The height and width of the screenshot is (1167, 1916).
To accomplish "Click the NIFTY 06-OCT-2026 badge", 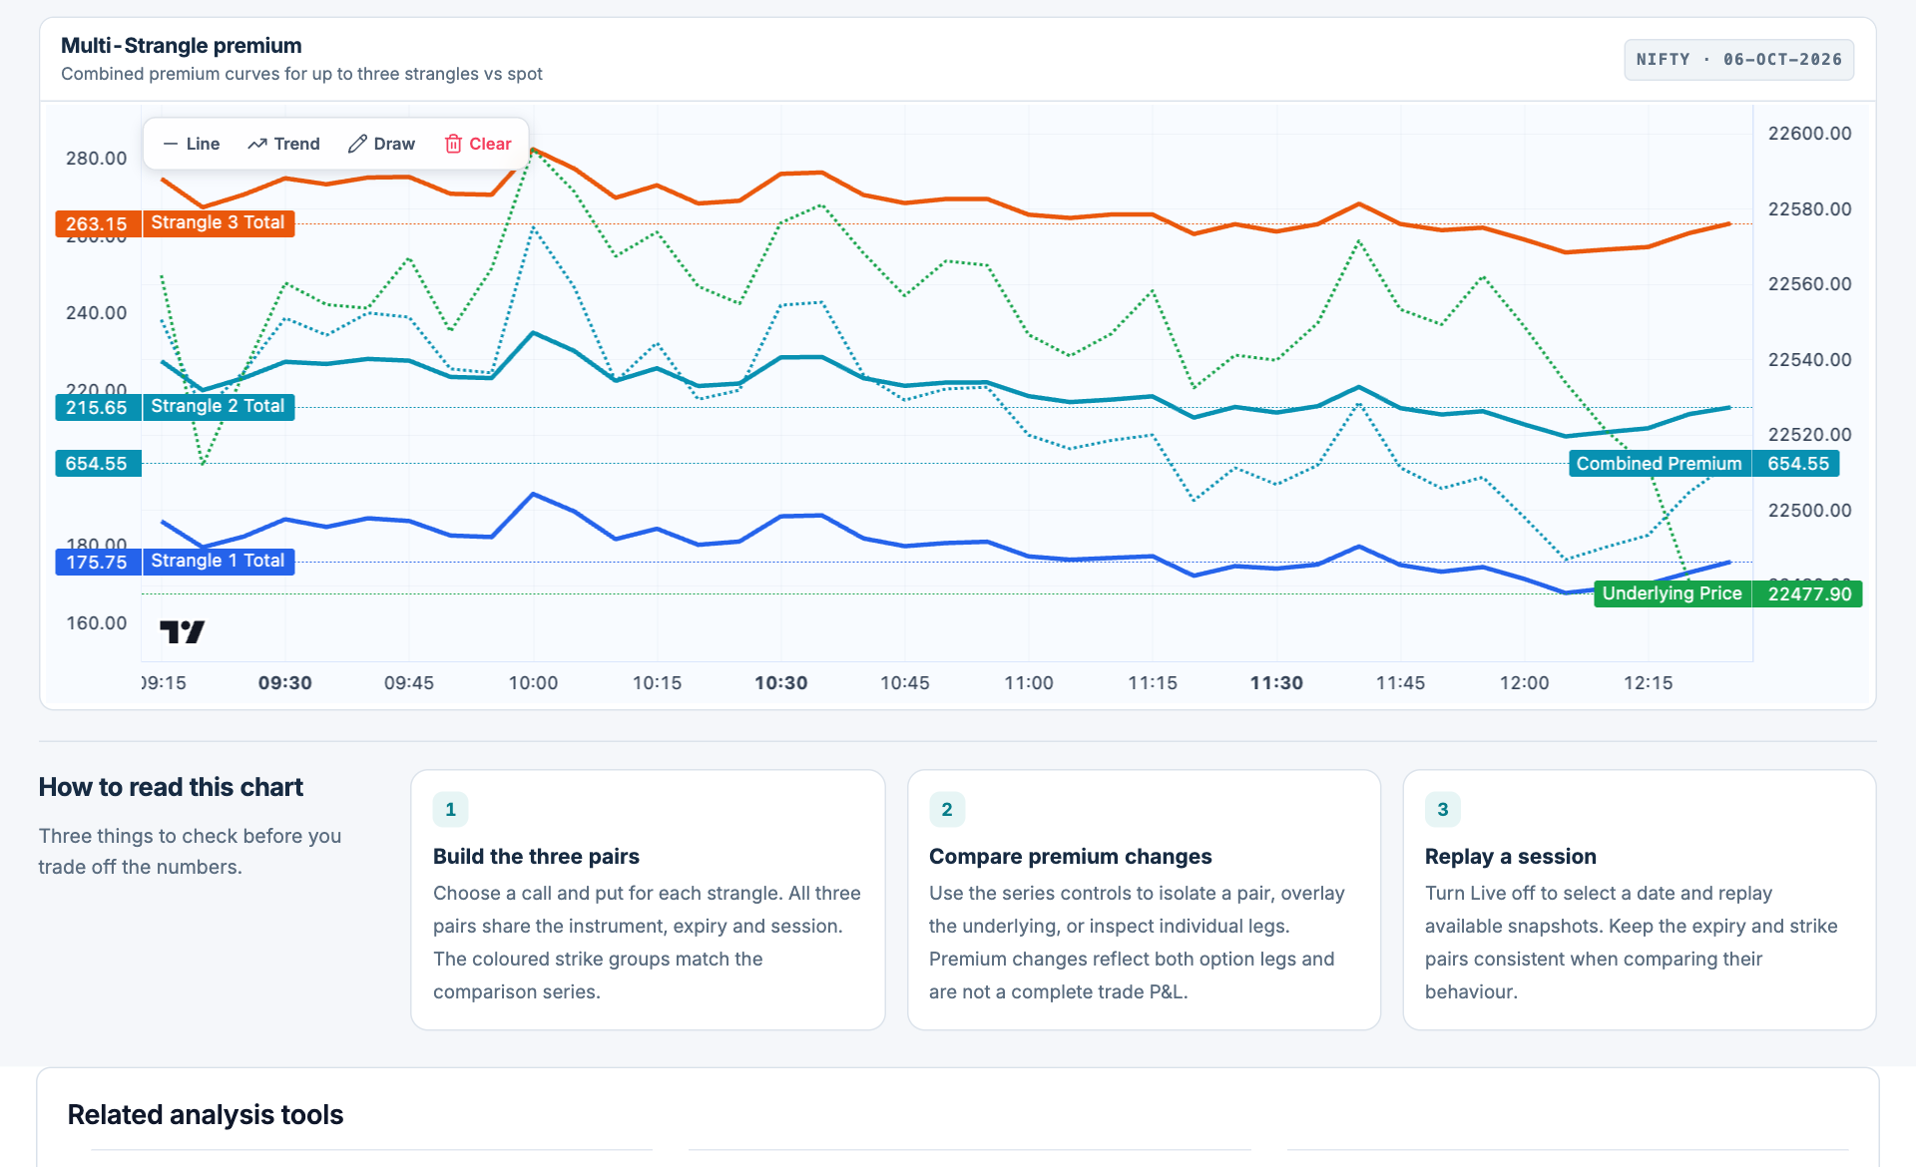I will 1738,60.
